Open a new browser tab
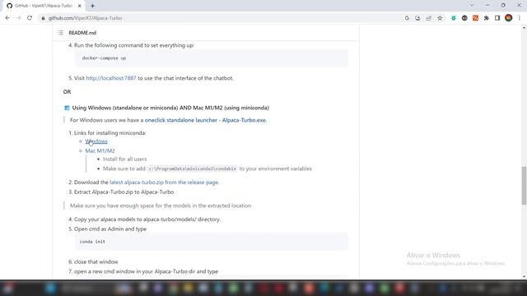 point(92,6)
